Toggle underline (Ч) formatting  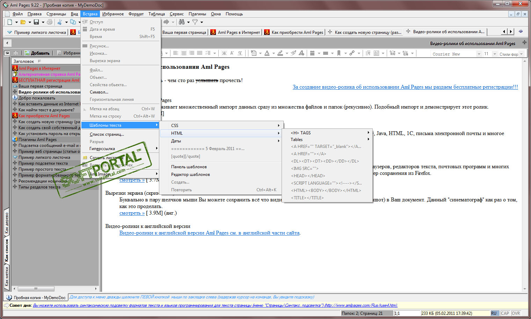240,53
